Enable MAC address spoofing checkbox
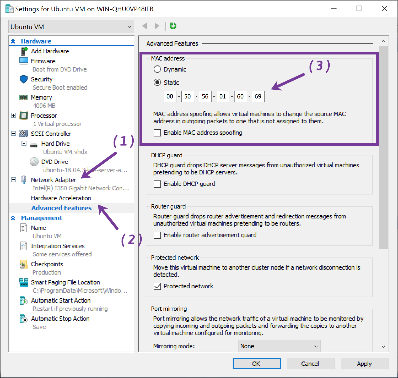This screenshot has height=378, width=398. pyautogui.click(x=157, y=133)
